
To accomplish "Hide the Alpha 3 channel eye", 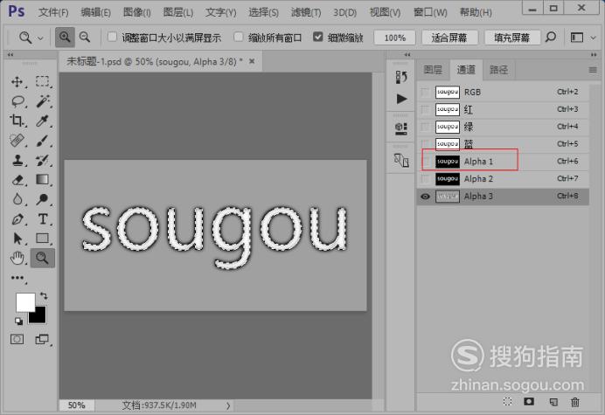I will coord(425,197).
